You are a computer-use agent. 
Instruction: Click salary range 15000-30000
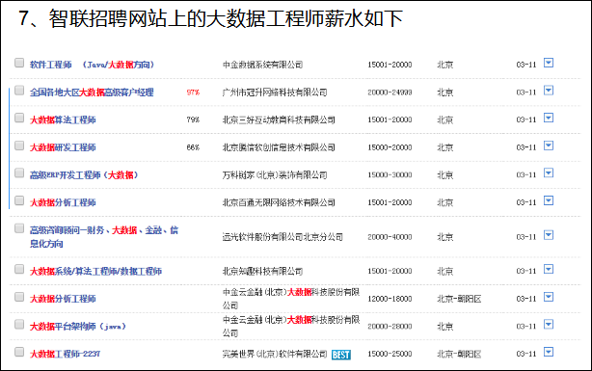(390, 174)
